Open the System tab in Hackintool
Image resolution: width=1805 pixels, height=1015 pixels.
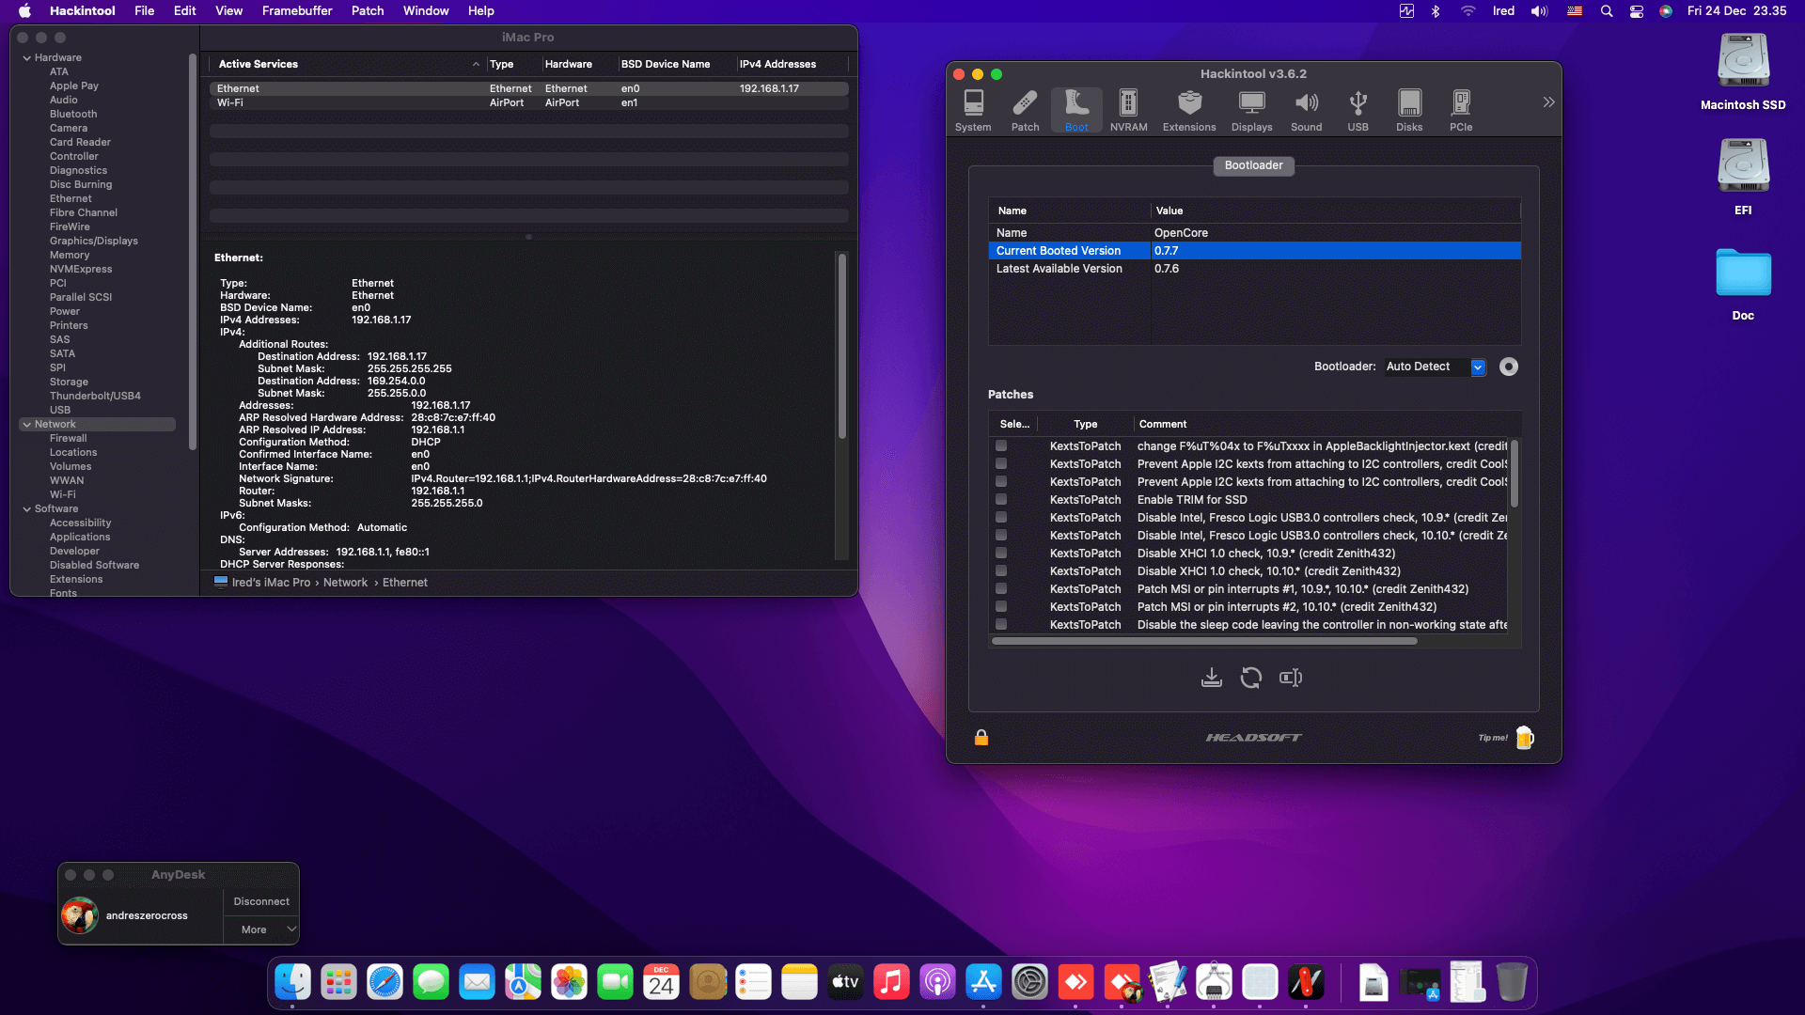[973, 111]
